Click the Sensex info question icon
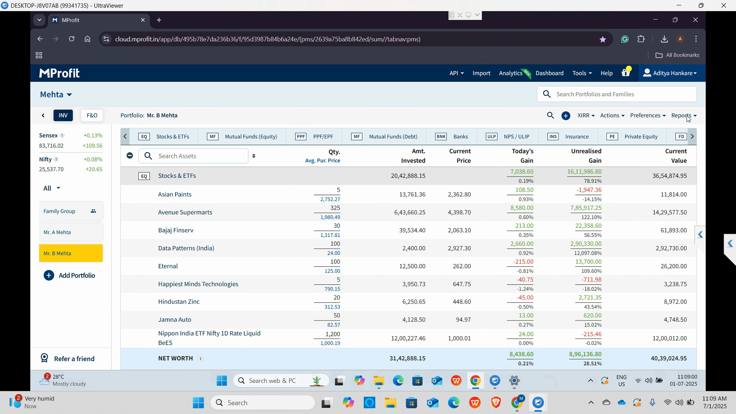 tap(62, 136)
